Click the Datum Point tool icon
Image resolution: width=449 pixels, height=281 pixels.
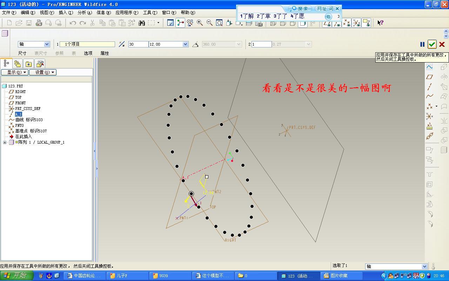[429, 106]
